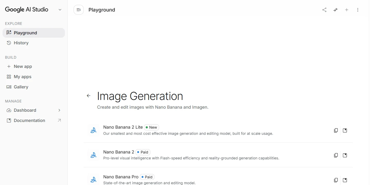The width and height of the screenshot is (372, 185).
Task: Click description 'Our smallest and most cost effective image generation'
Action: tap(188, 133)
